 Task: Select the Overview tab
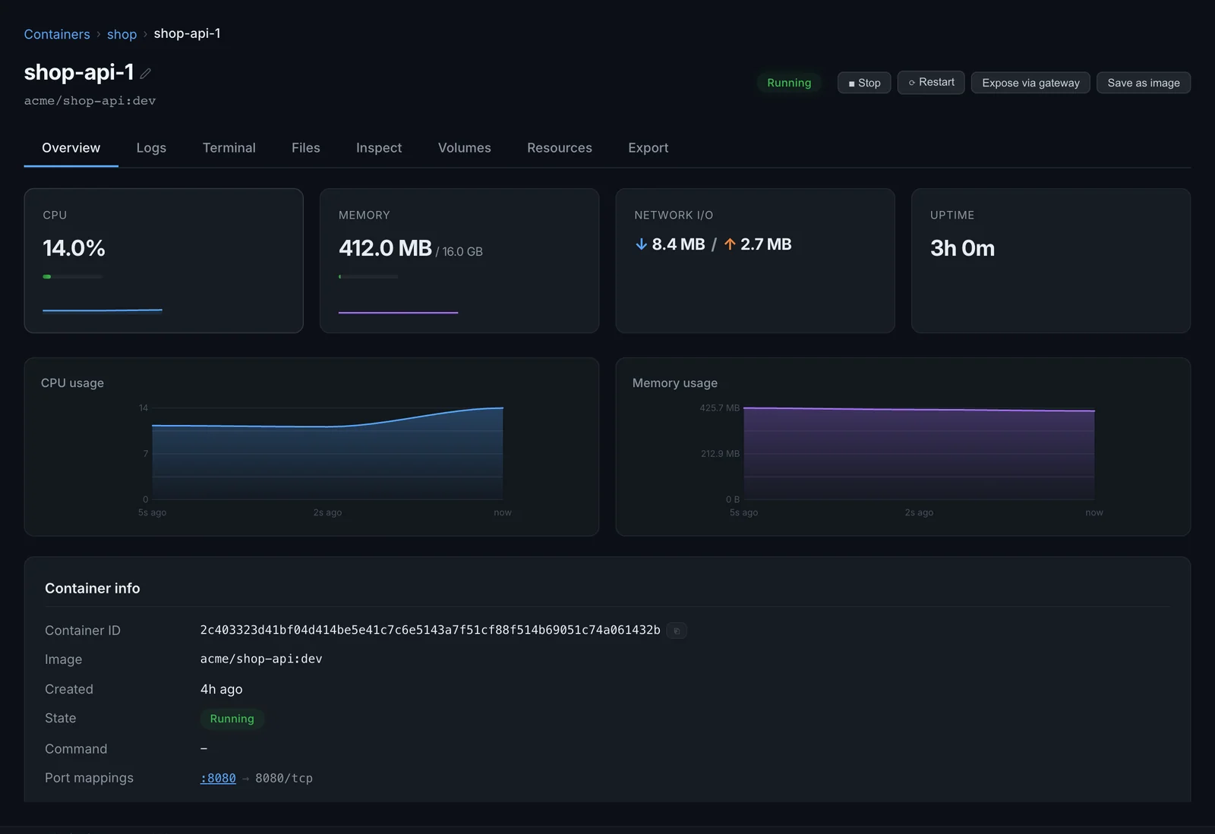pos(71,148)
